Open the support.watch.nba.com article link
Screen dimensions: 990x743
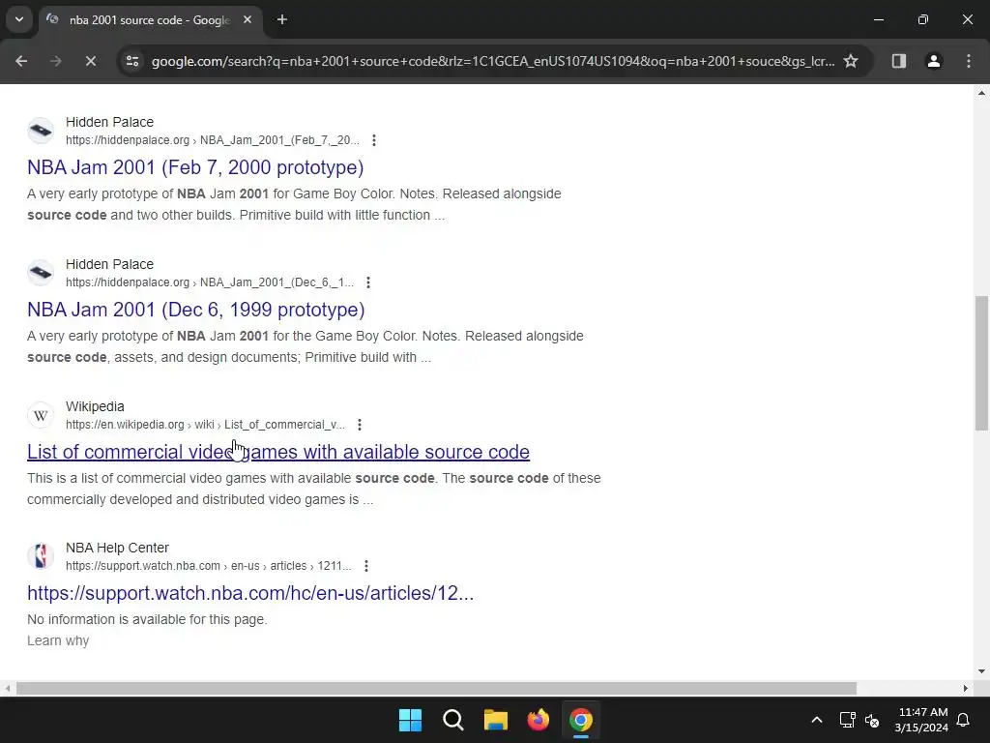coord(250,593)
